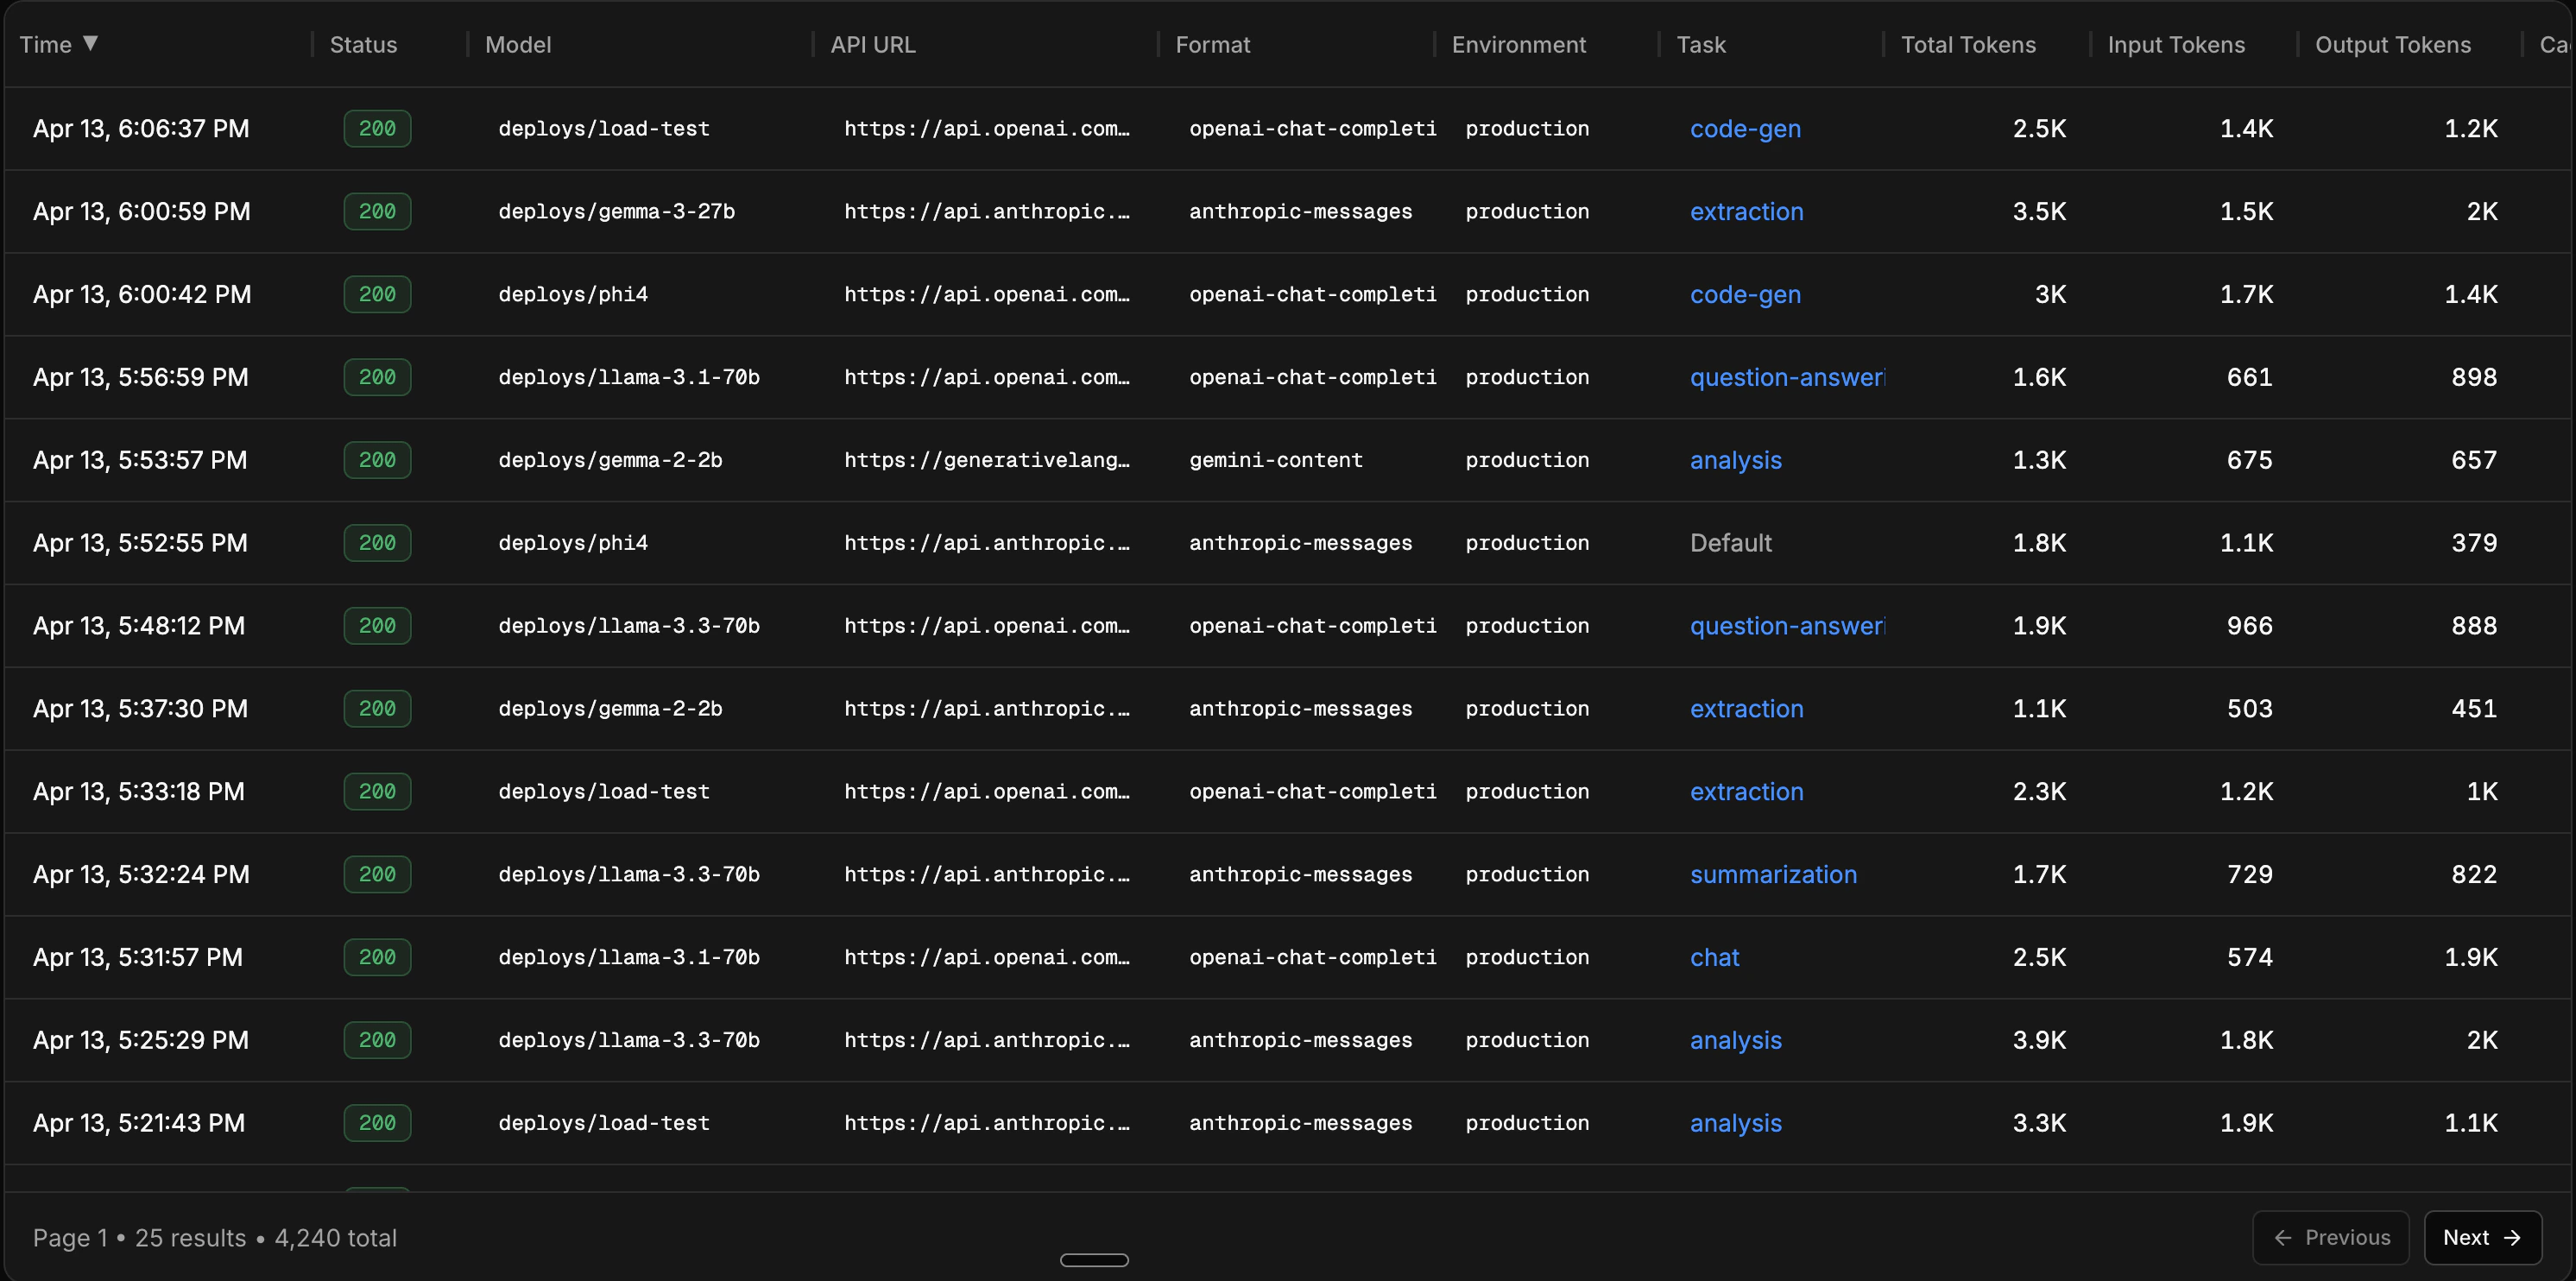Click the 3.9K total tokens value
Image resolution: width=2576 pixels, height=1281 pixels.
point(2039,1040)
